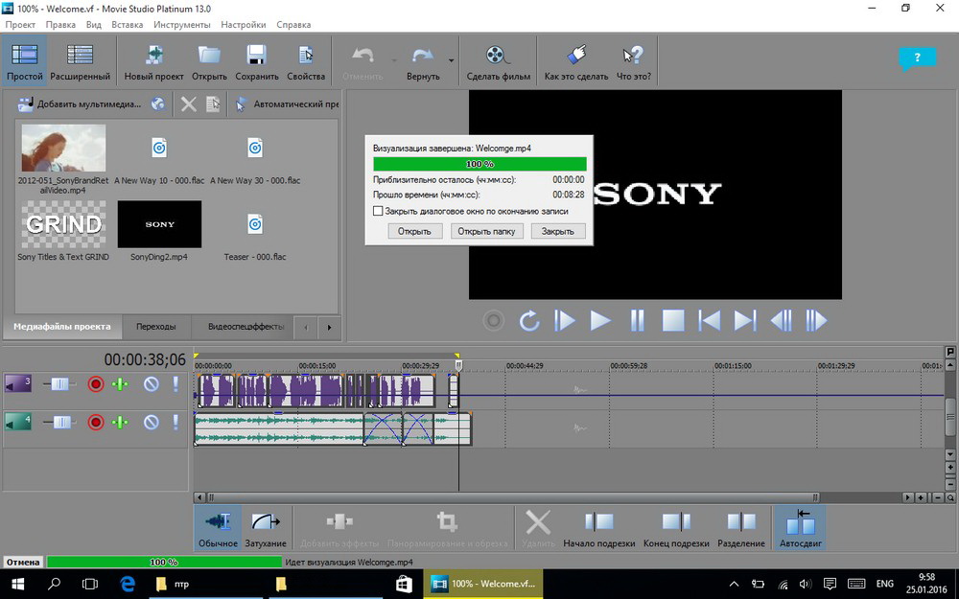
Task: Arm track 3 for recording
Action: pos(95,384)
